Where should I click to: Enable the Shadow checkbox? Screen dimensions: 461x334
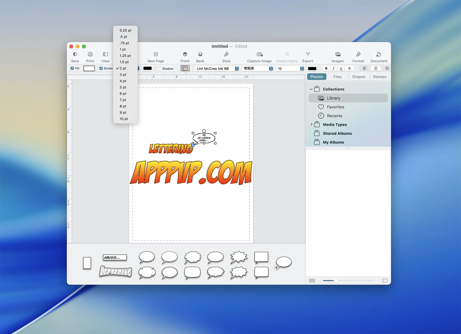160,69
